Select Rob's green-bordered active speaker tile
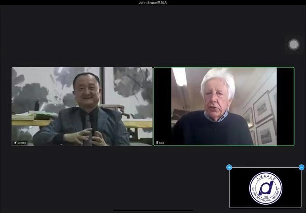This screenshot has height=213, width=306. coord(223,106)
